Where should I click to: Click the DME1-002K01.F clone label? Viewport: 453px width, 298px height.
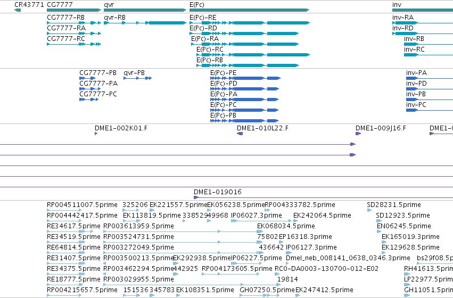click(x=121, y=128)
